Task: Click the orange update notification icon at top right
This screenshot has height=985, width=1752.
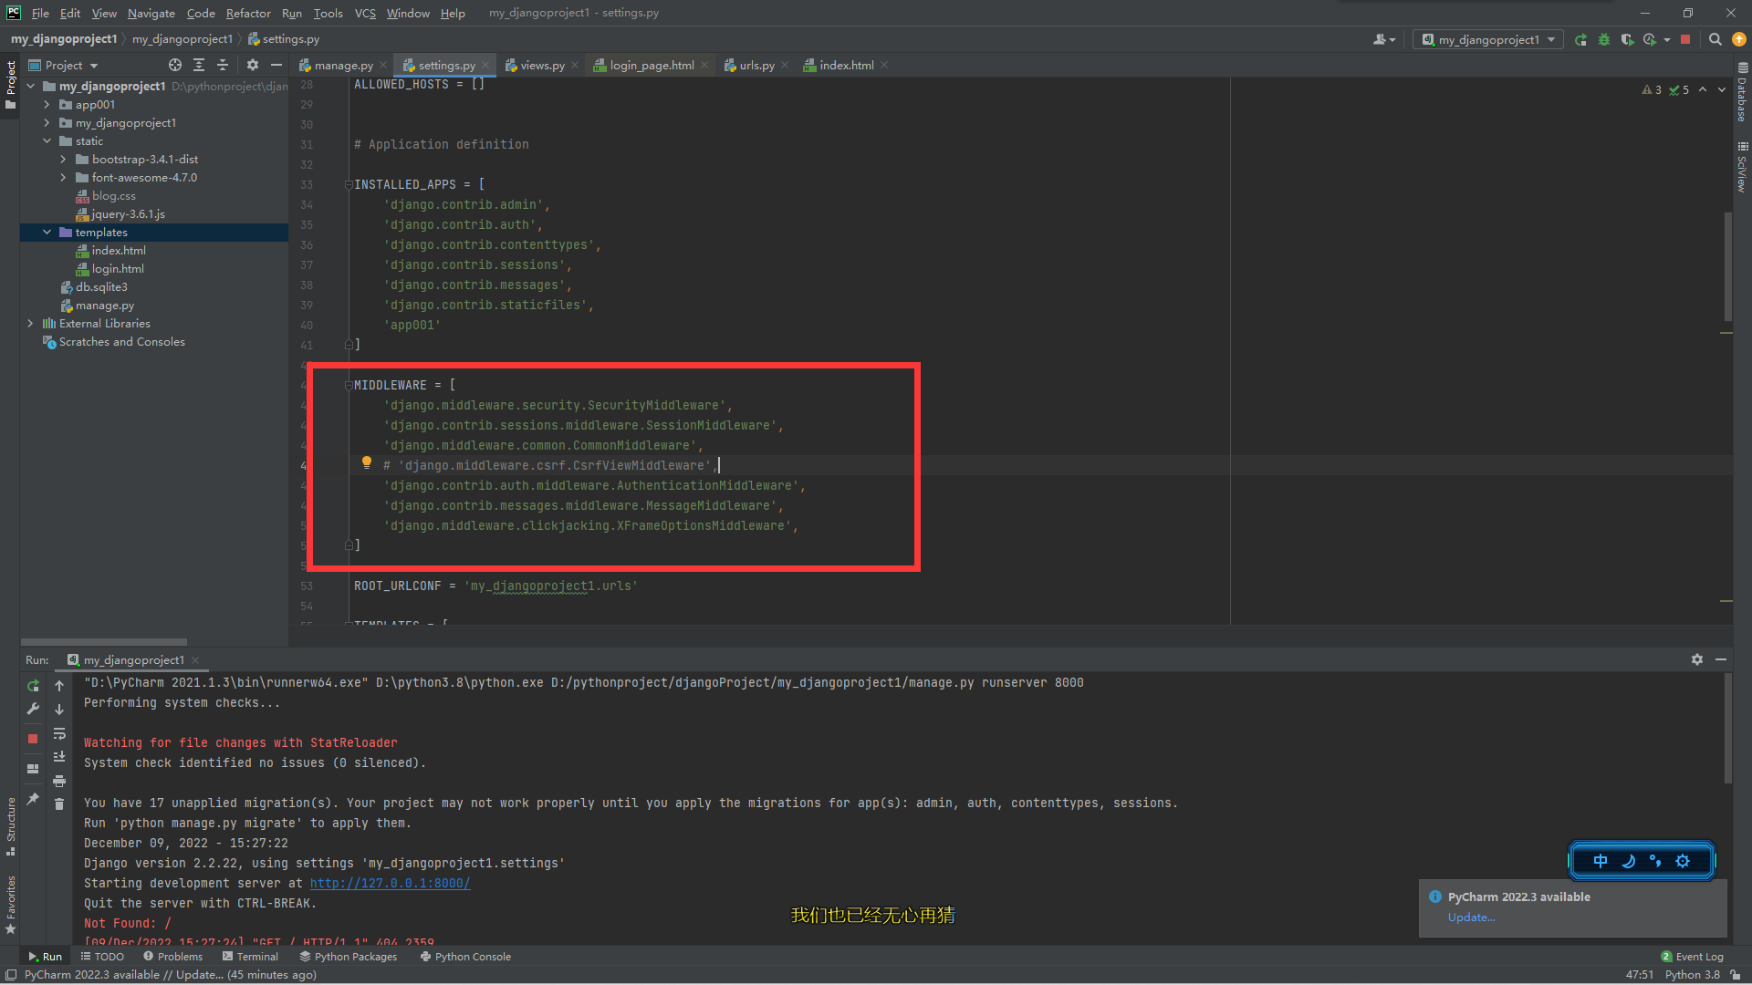Action: pos(1739,39)
